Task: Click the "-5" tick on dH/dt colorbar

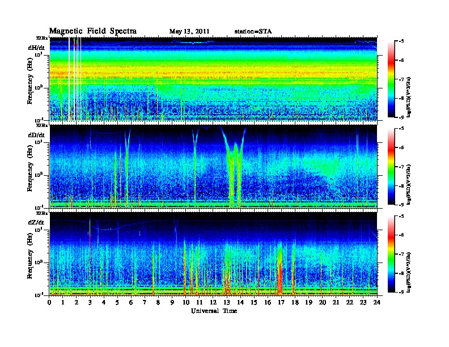Action: pos(401,41)
